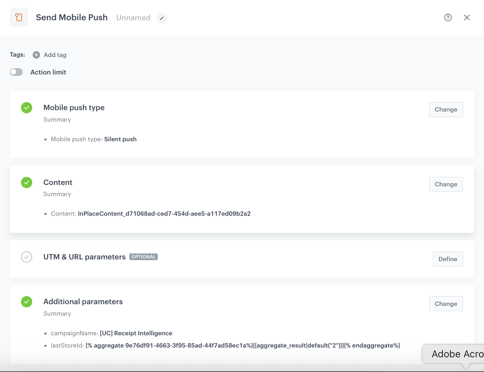Click the pencil icon to rename the action
Screen dimensions: 484x372
162,18
